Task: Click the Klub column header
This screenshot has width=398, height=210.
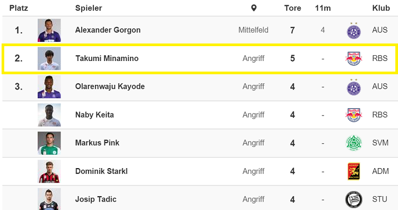Action: [x=381, y=8]
